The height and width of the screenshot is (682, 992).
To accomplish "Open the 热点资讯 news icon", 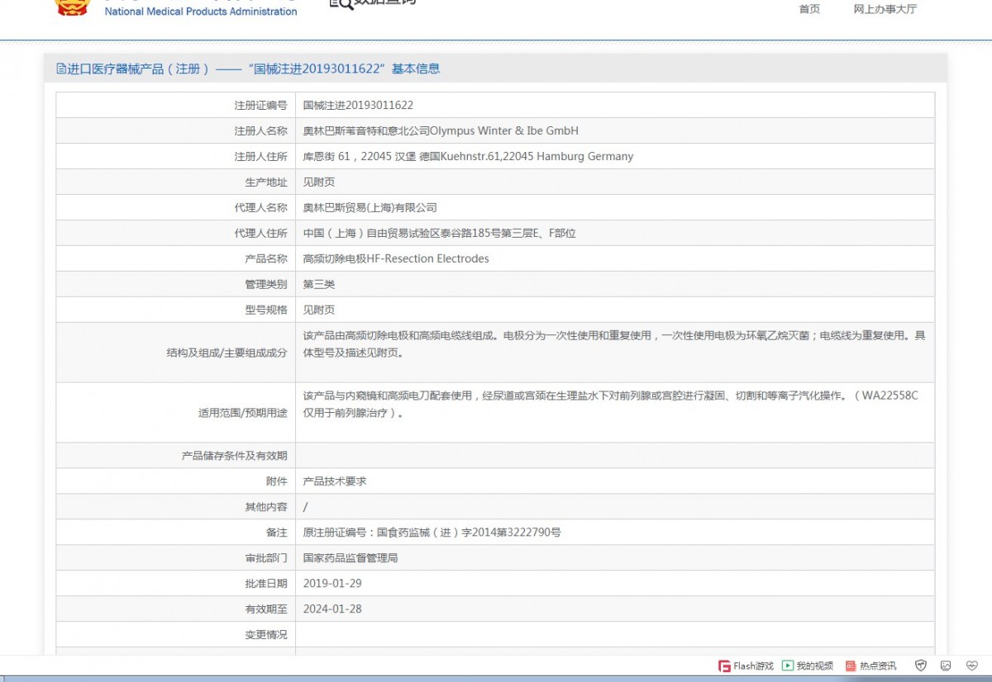I will point(851,665).
